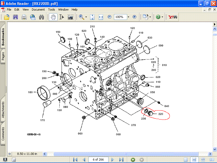
Task: Click the binoculars Search icon
Action: [x=41, y=17]
